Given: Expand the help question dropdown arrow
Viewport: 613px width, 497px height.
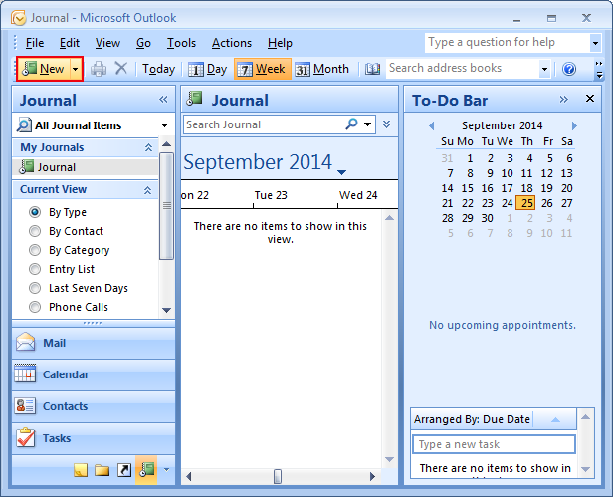Looking at the screenshot, I should coord(595,43).
